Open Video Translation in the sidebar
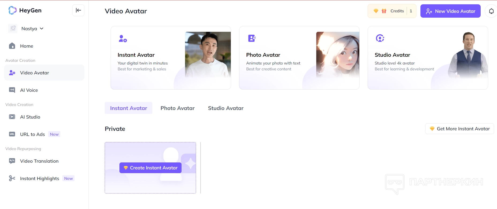This screenshot has height=209, width=497. [x=44, y=161]
